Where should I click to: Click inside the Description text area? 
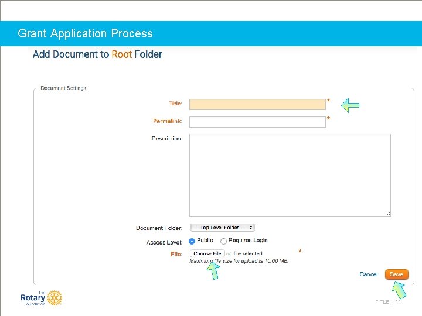pyautogui.click(x=290, y=175)
